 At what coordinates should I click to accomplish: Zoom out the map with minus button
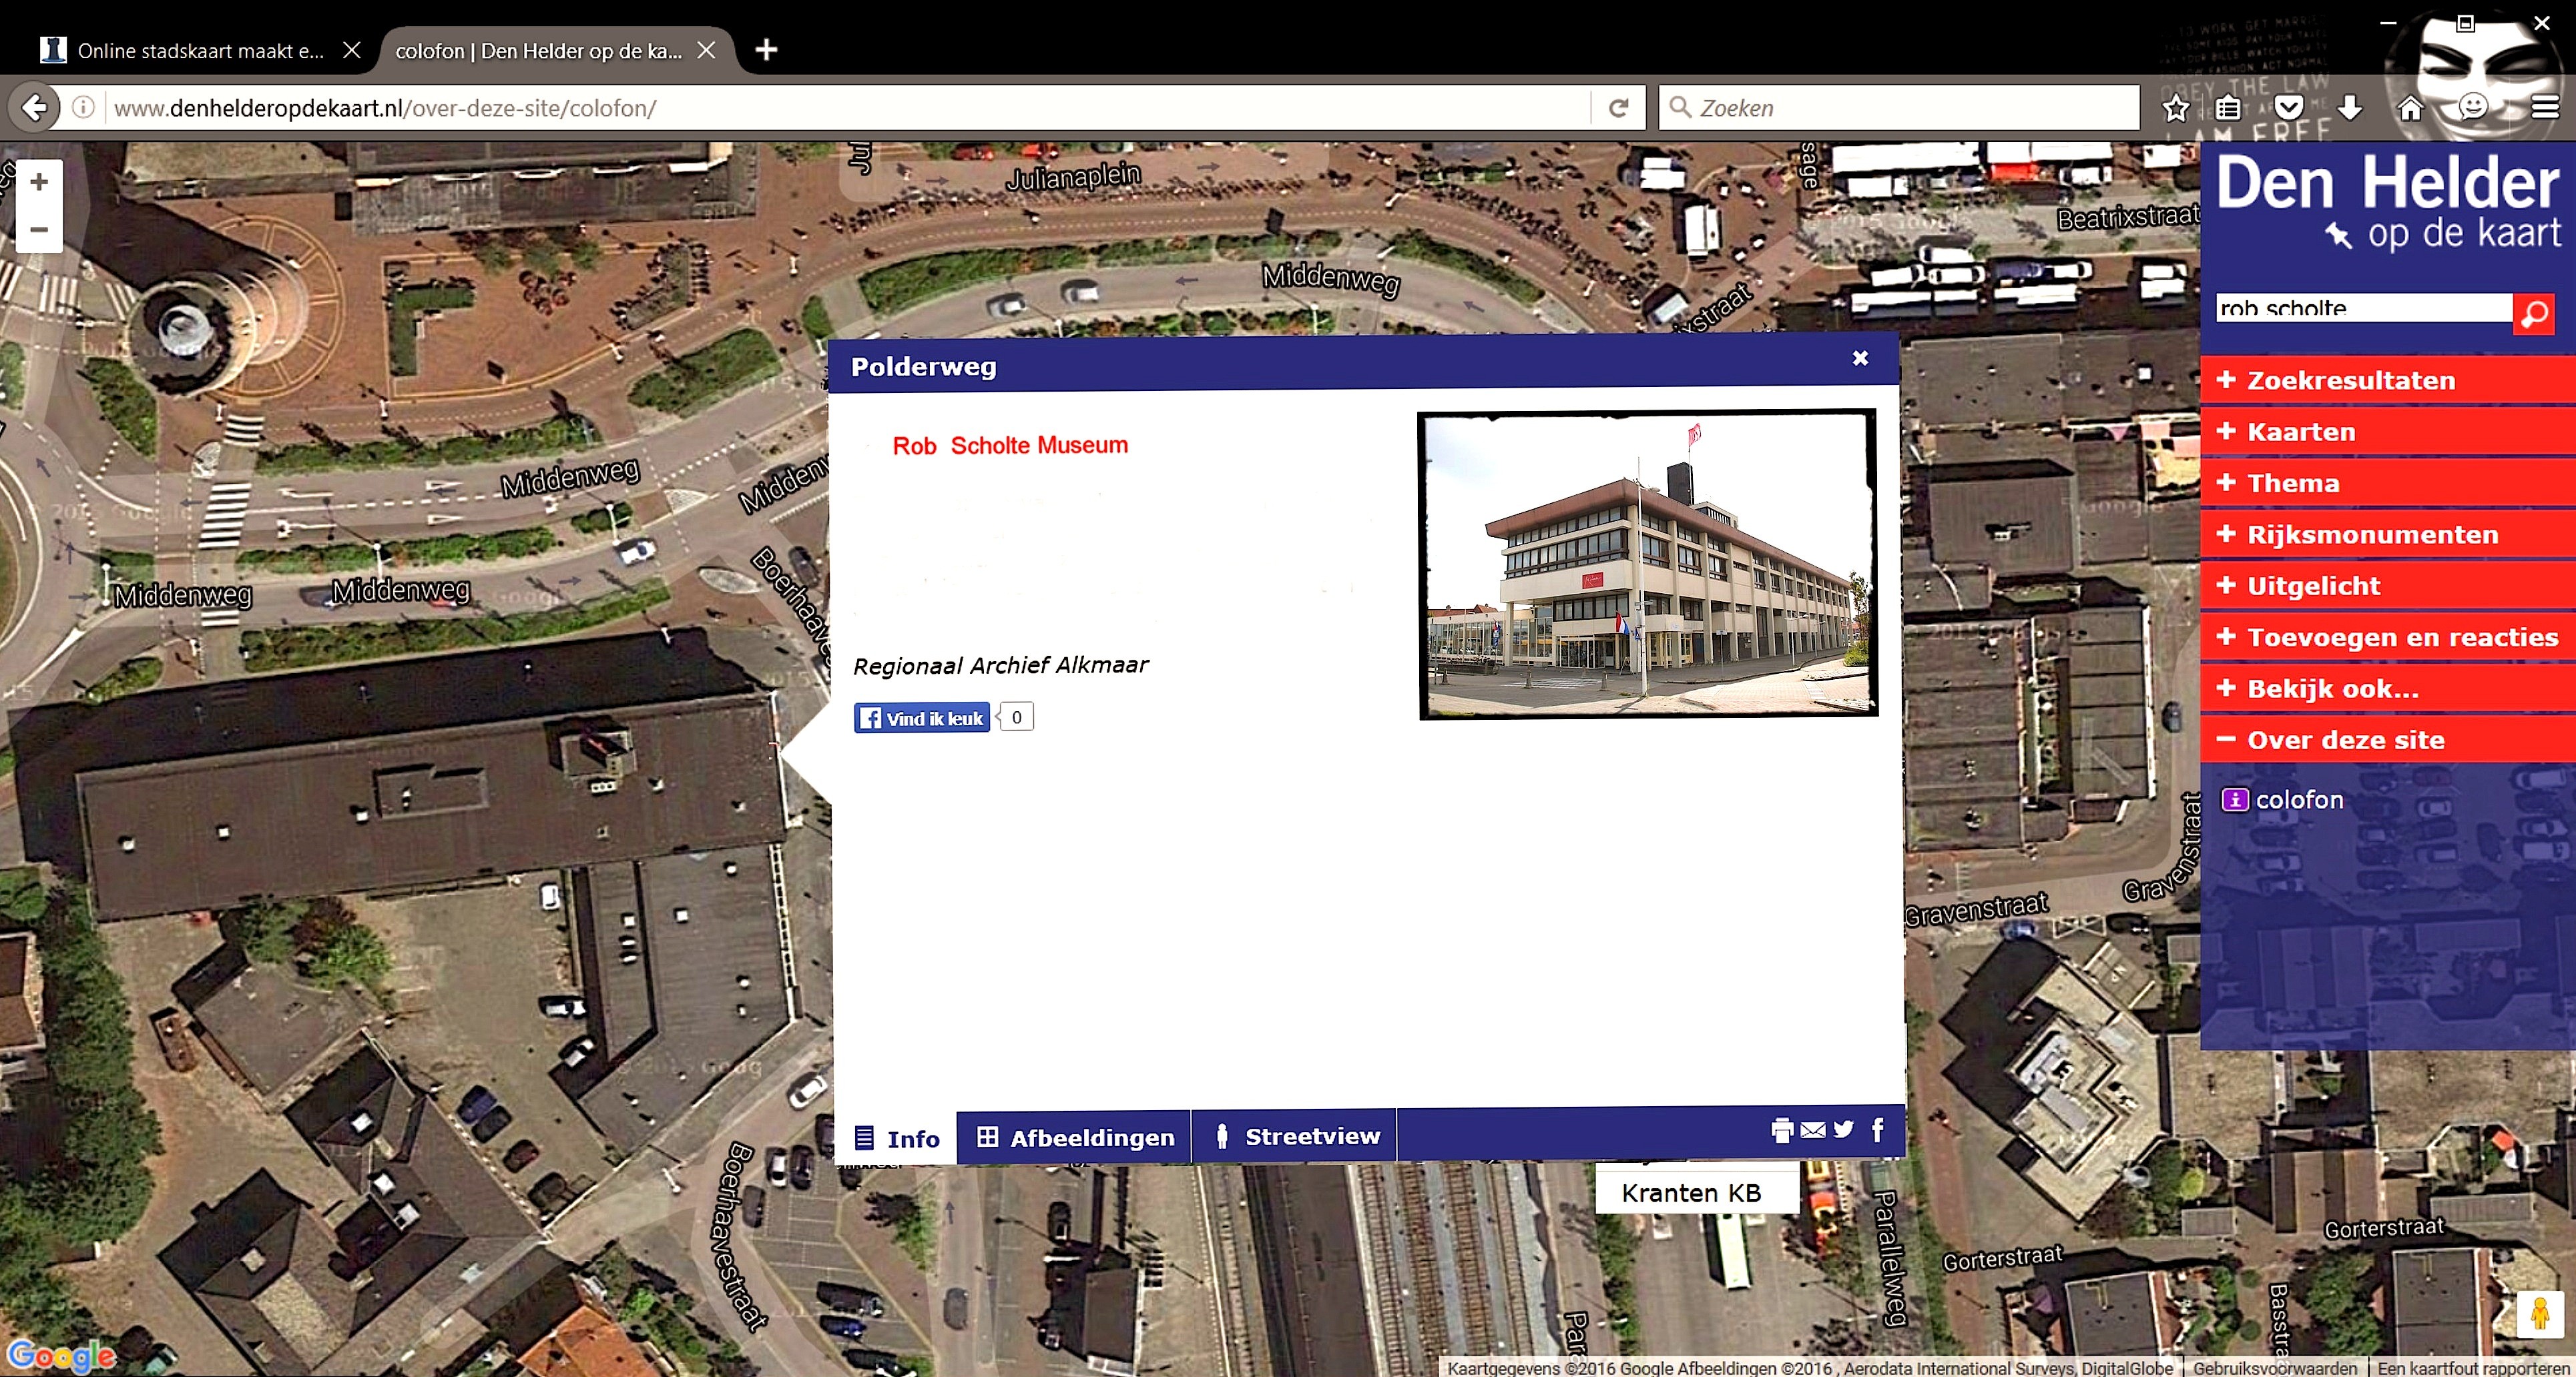39,229
